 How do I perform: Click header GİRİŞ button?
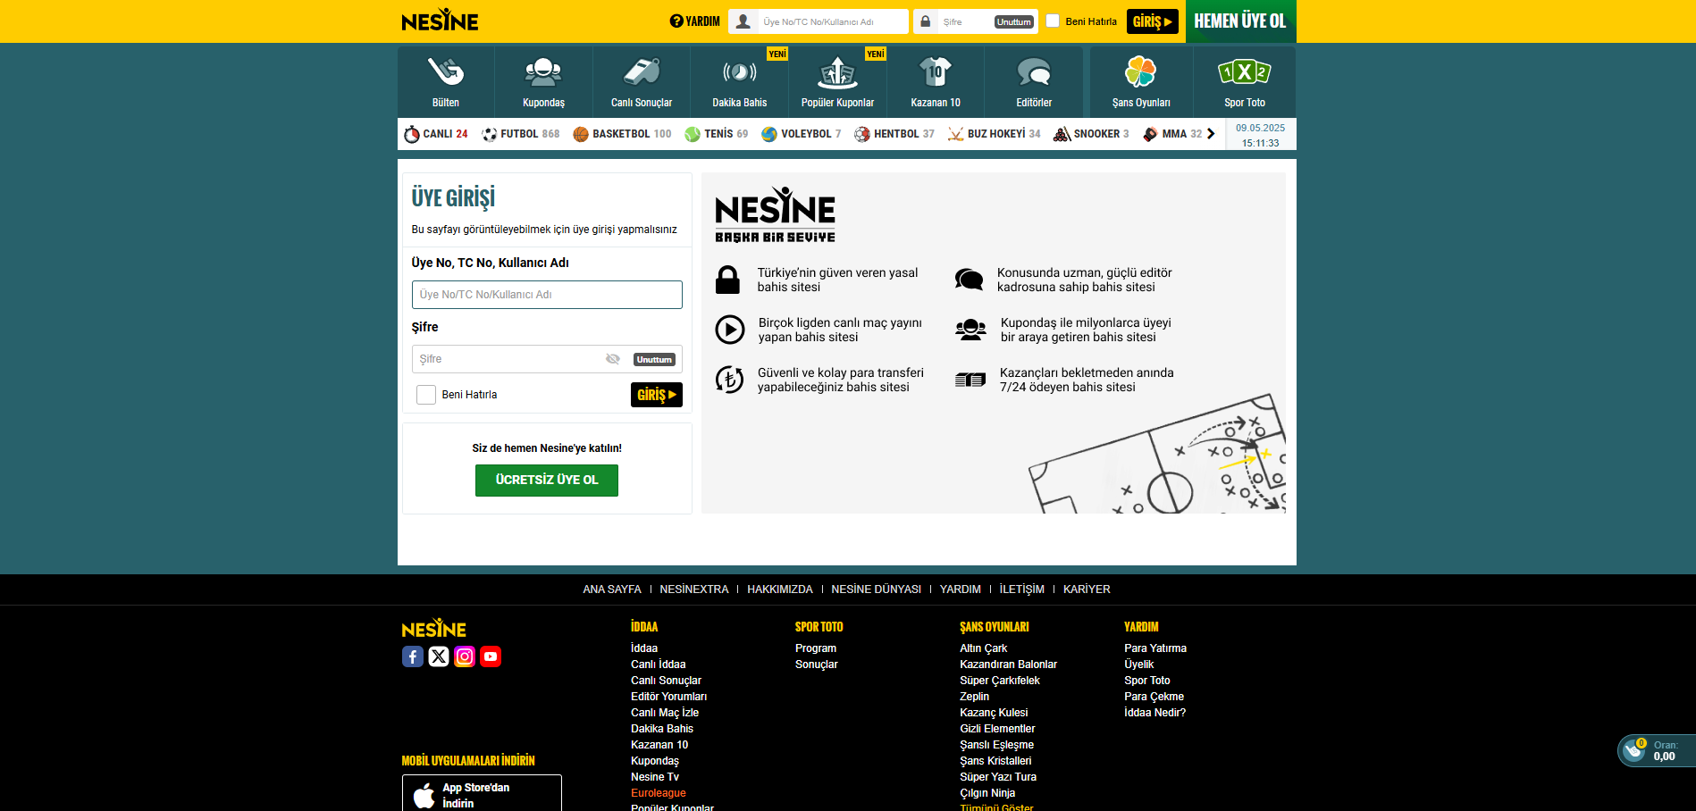pos(1153,21)
